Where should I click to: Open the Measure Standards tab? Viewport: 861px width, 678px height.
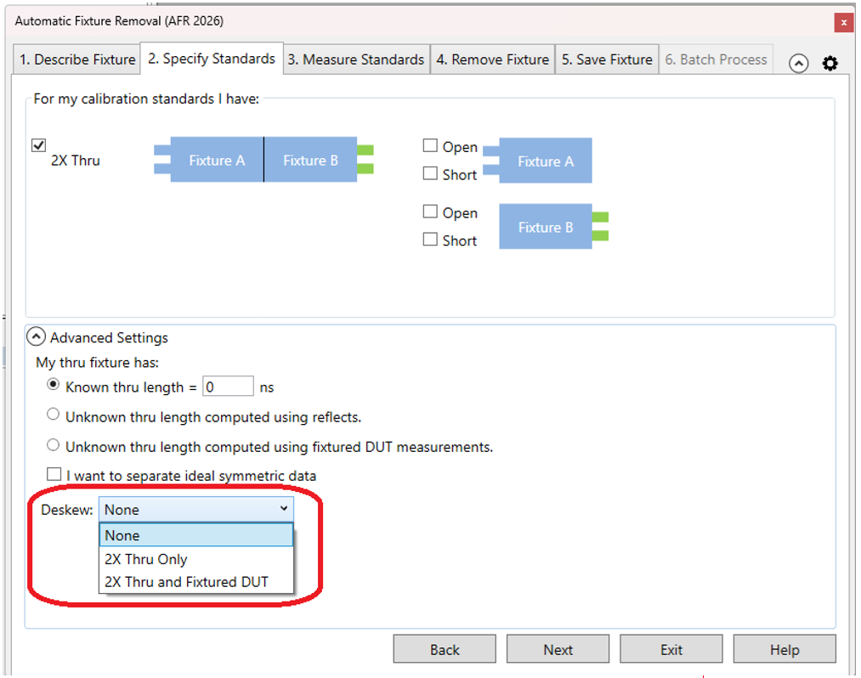click(x=355, y=59)
